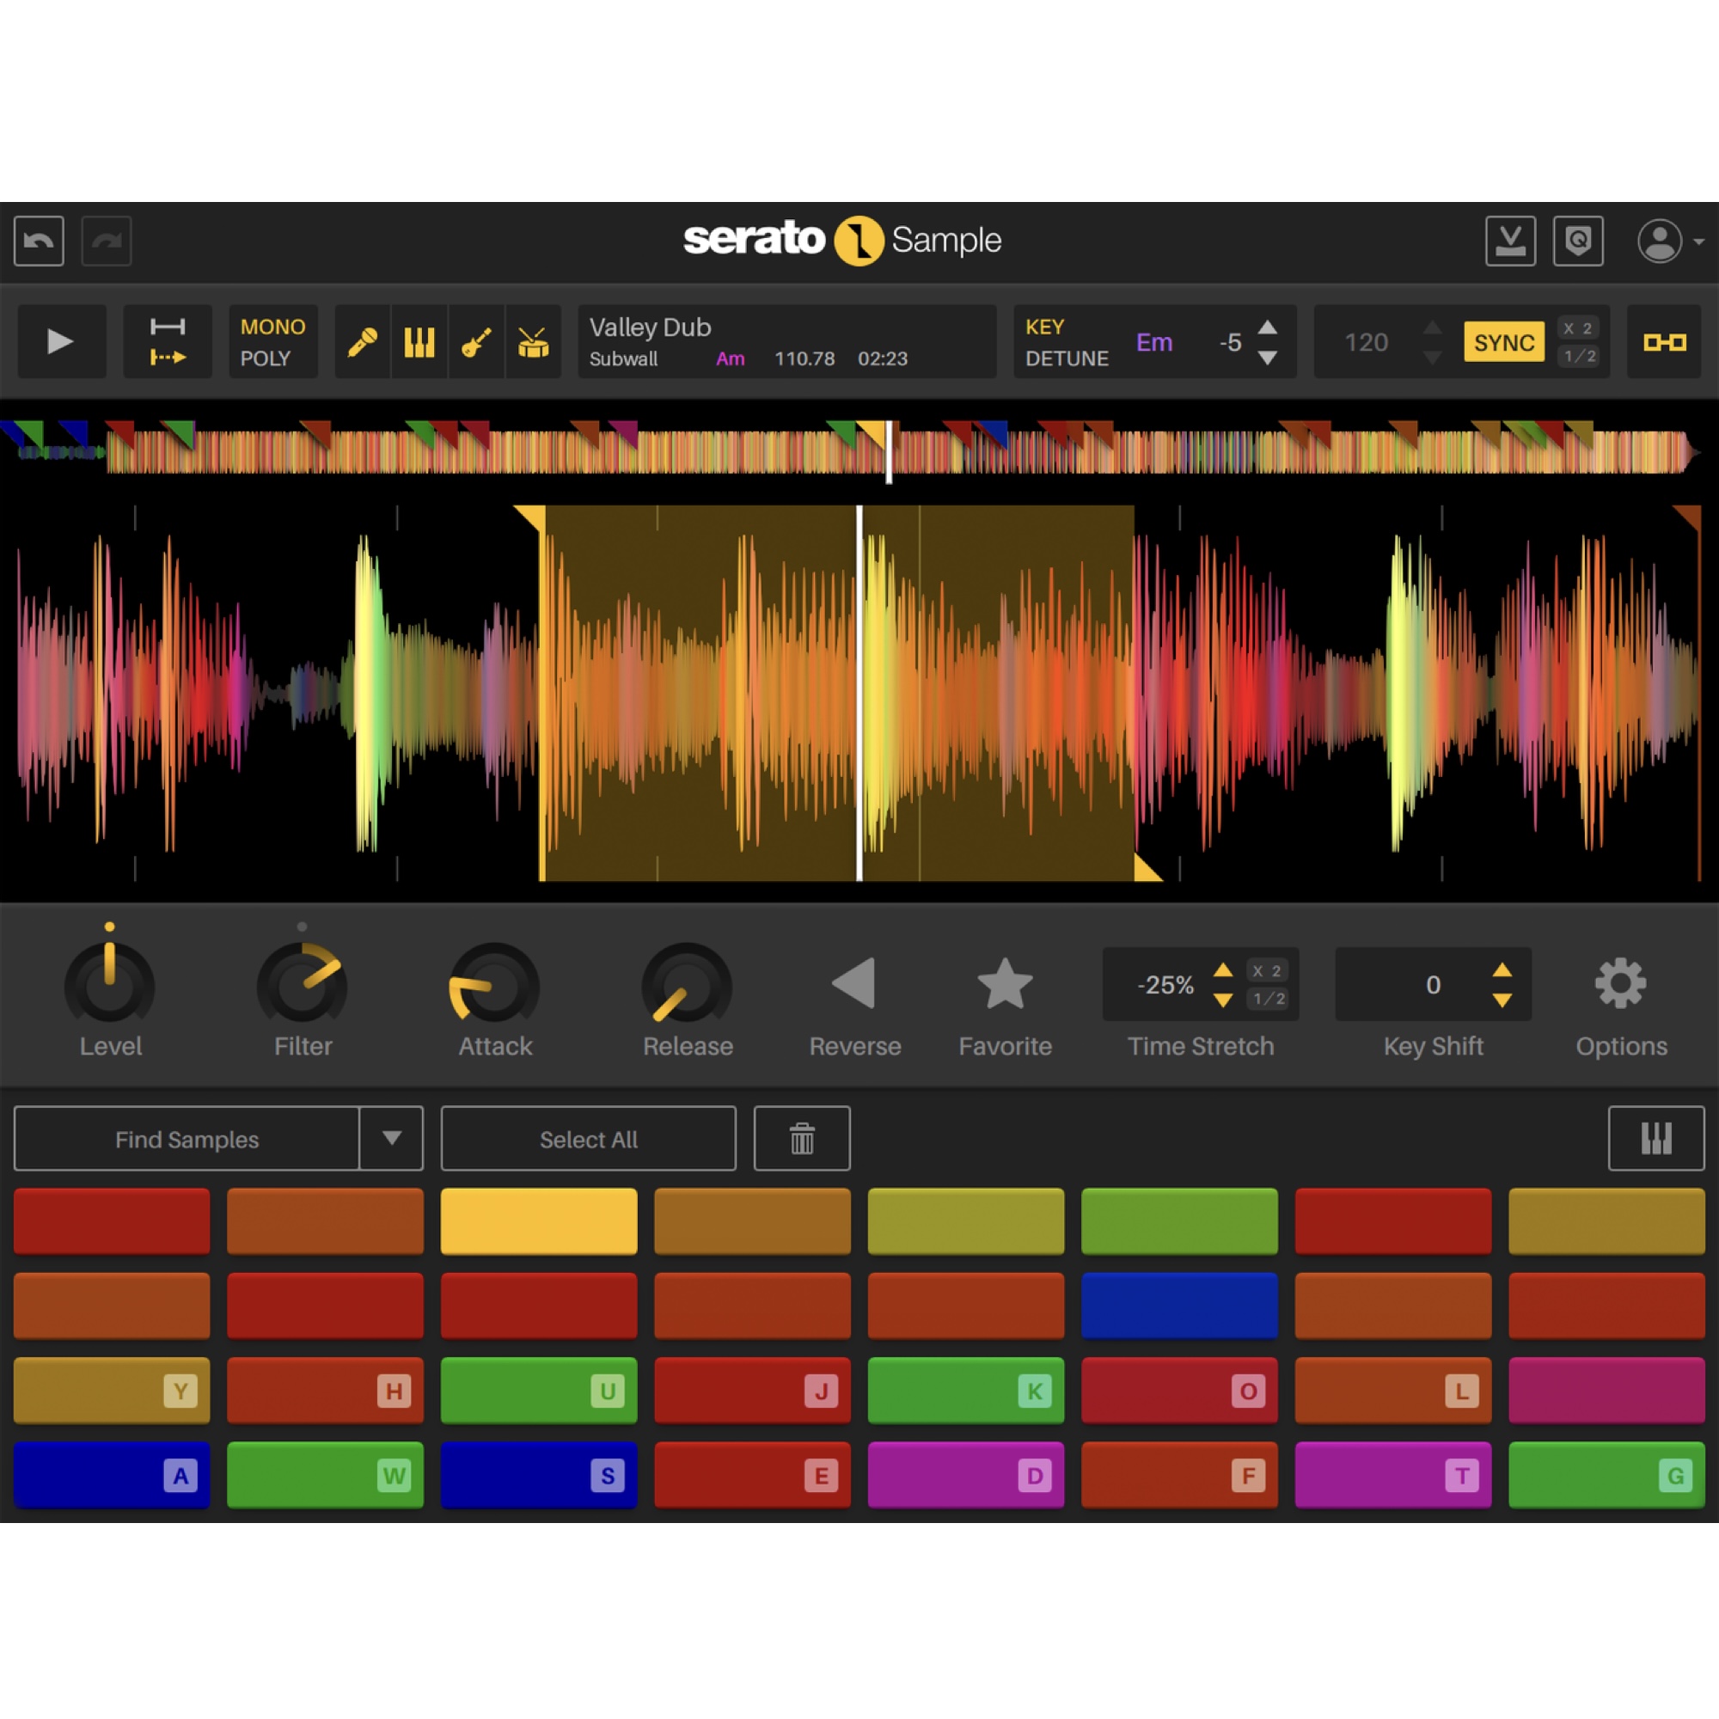
Task: Delete pads with the trash icon
Action: [x=802, y=1139]
